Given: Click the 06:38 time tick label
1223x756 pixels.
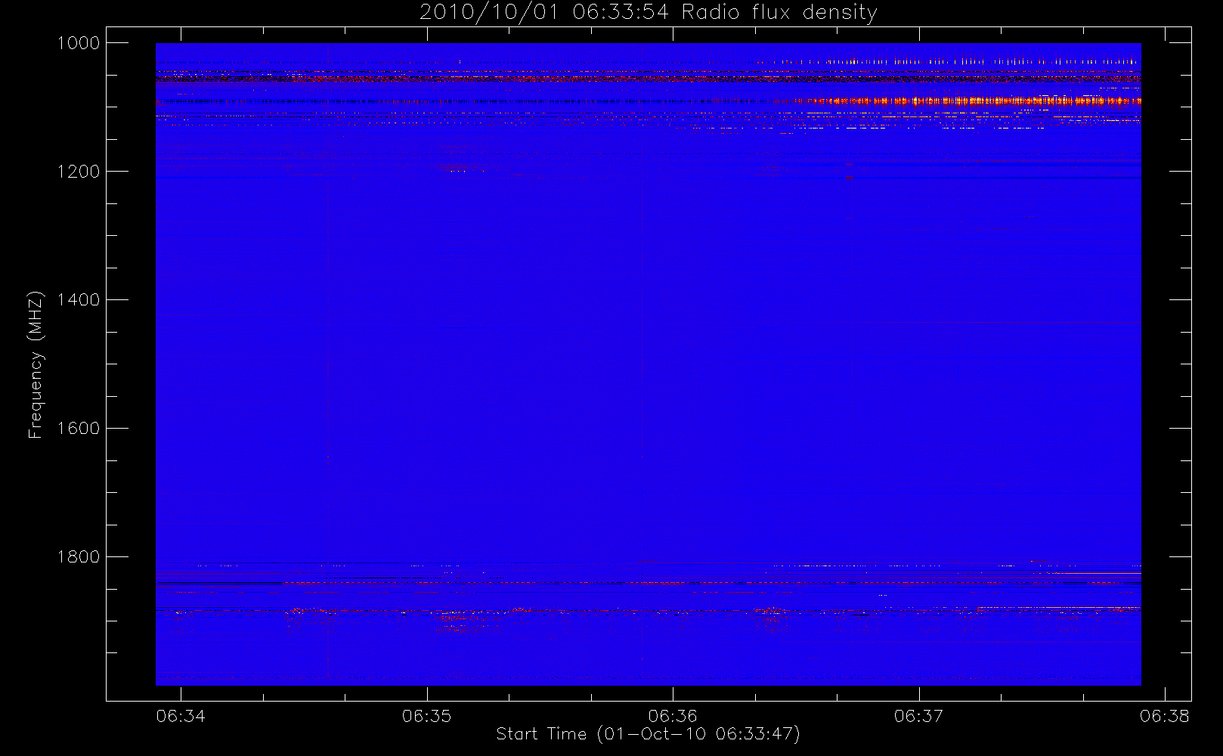Looking at the screenshot, I should point(1165,716).
